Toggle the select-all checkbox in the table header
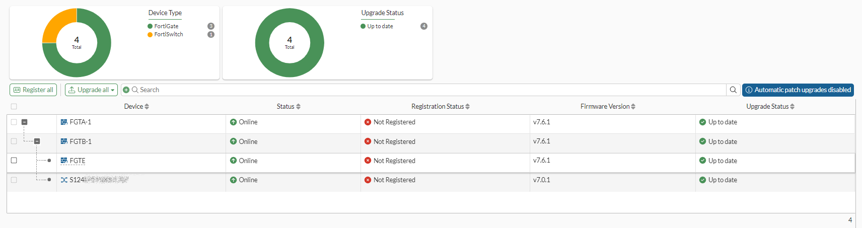 point(14,107)
